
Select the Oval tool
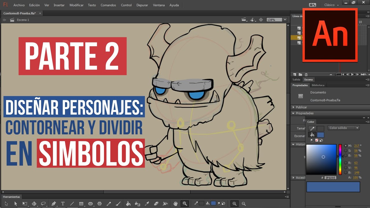(90, 204)
